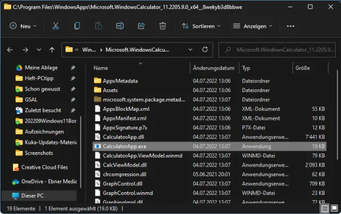Image resolution: width=341 pixels, height=214 pixels.
Task: Click the Delete trash icon
Action: pyautogui.click(x=163, y=26)
